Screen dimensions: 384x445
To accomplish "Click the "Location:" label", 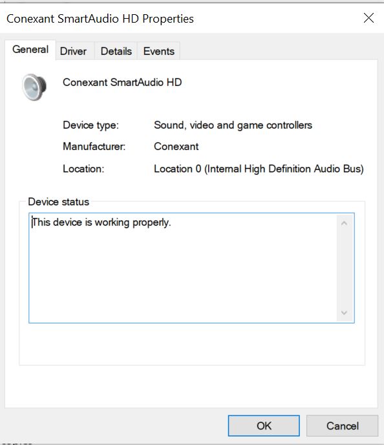I will 83,169.
